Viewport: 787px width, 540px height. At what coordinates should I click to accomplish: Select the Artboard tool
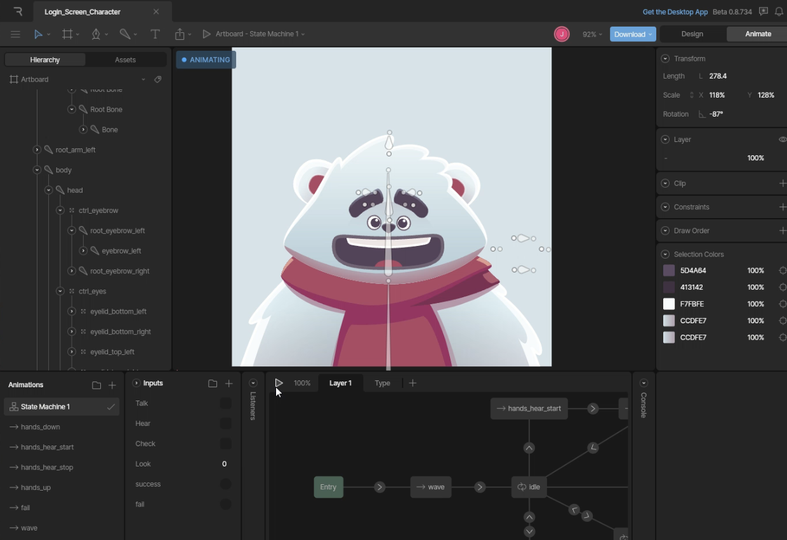coord(69,34)
